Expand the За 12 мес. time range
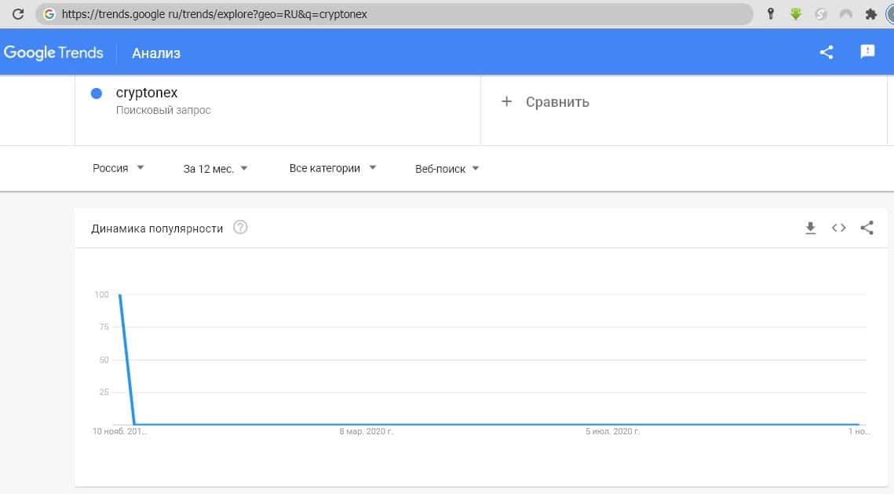This screenshot has height=494, width=894. coord(215,168)
